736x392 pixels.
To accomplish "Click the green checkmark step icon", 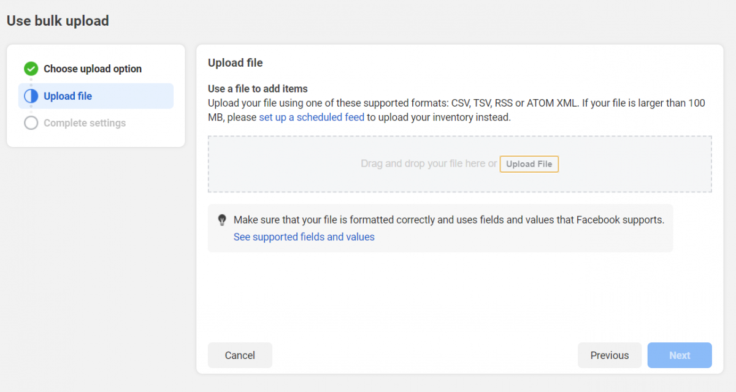I will [31, 69].
